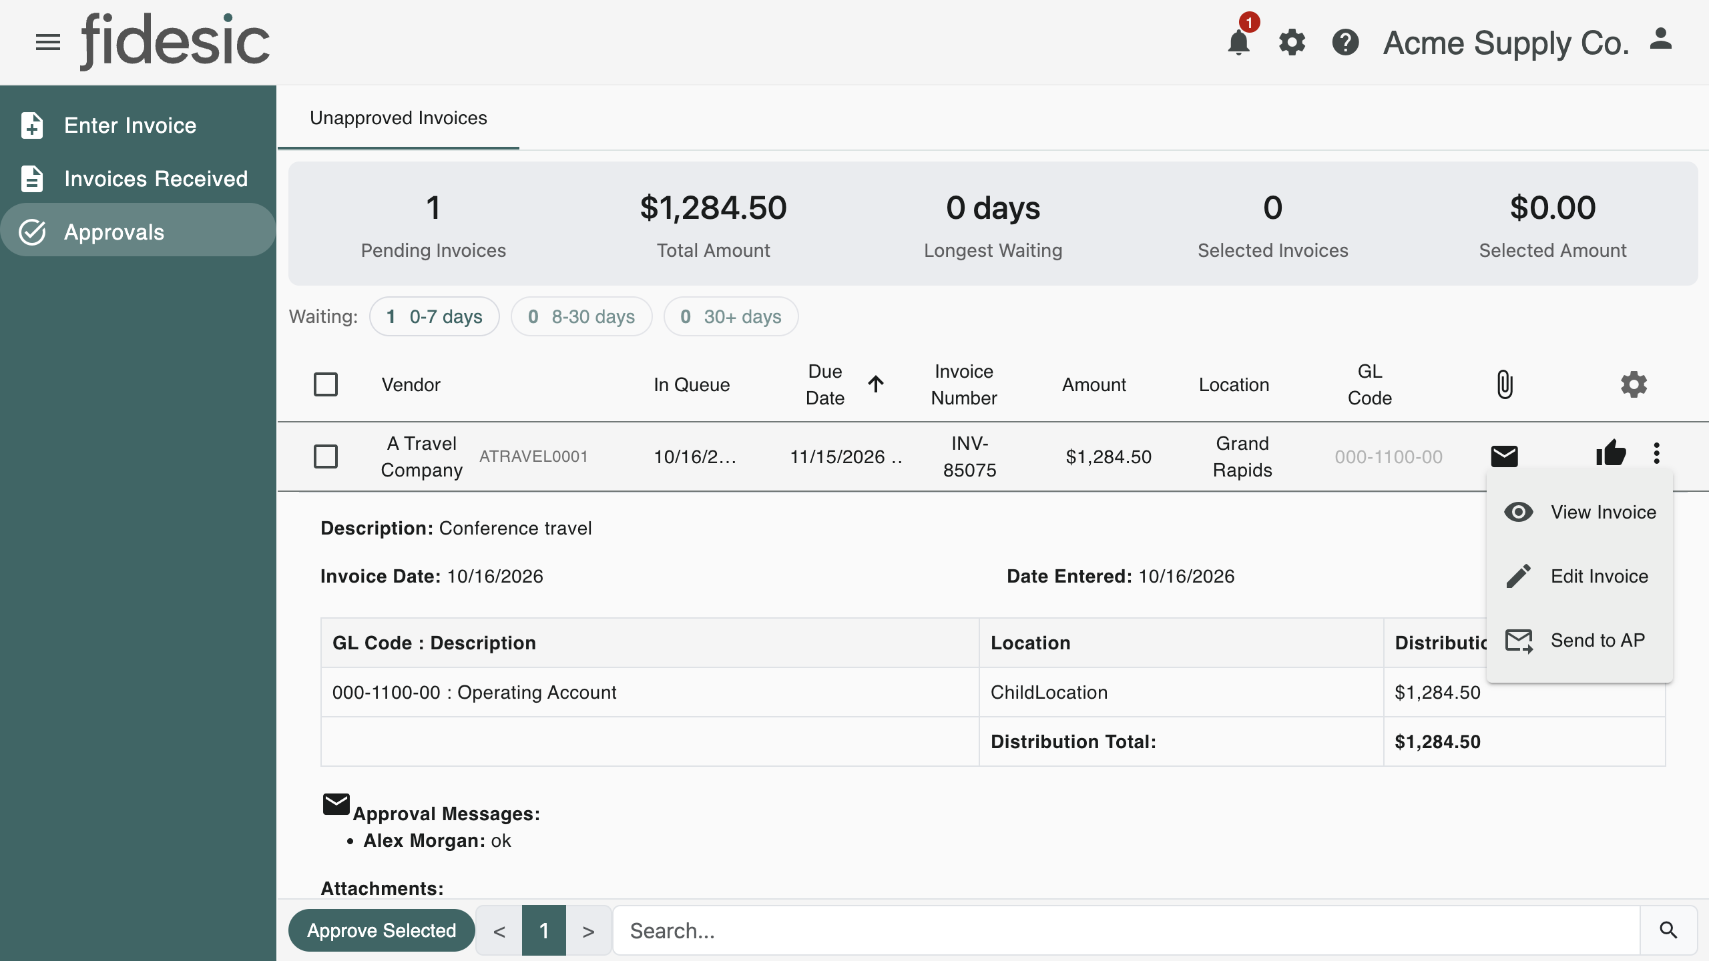Select page 1 in pagination
1709x961 pixels.
(x=544, y=930)
